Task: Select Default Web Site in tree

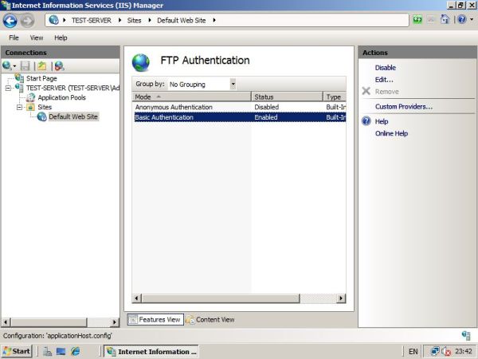Action: [x=73, y=116]
